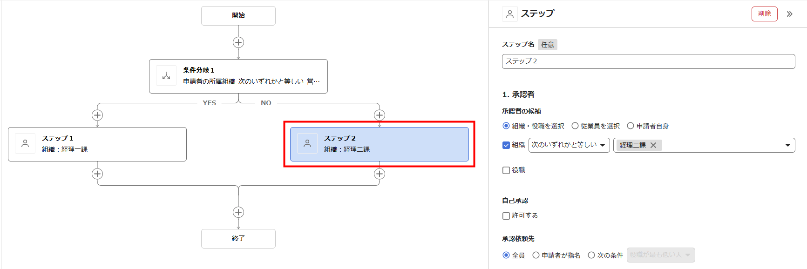Select the 終了 end node
Viewport: 807px width, 269px height.
(x=238, y=239)
